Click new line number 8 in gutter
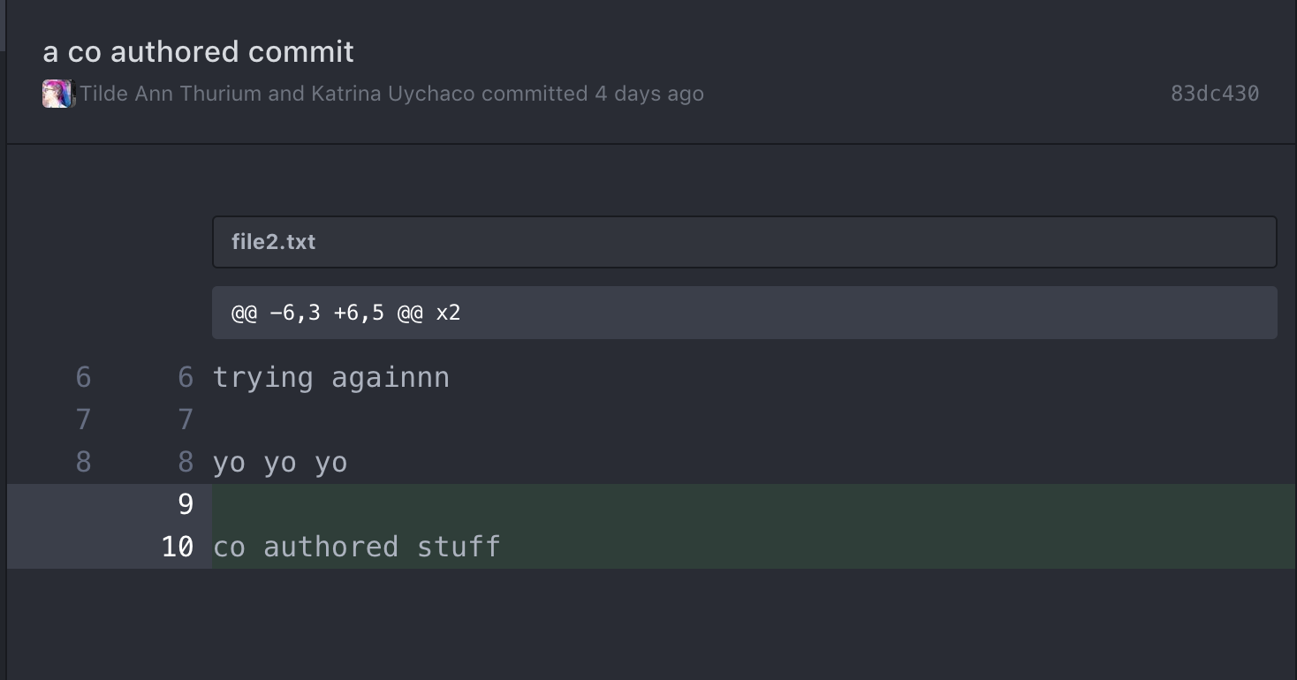1297x680 pixels. pyautogui.click(x=185, y=462)
